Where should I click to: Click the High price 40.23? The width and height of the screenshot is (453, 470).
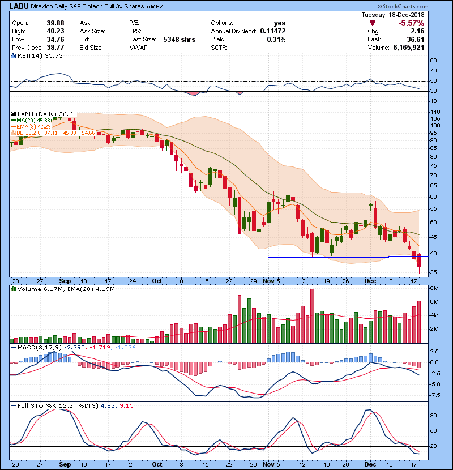[x=55, y=31]
